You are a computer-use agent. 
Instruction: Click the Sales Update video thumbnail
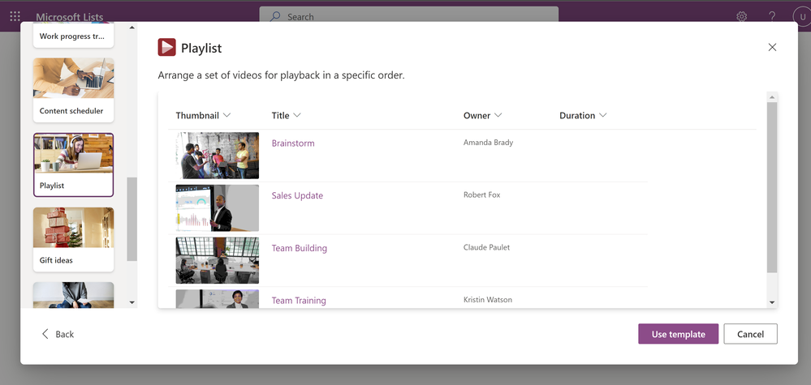point(218,208)
